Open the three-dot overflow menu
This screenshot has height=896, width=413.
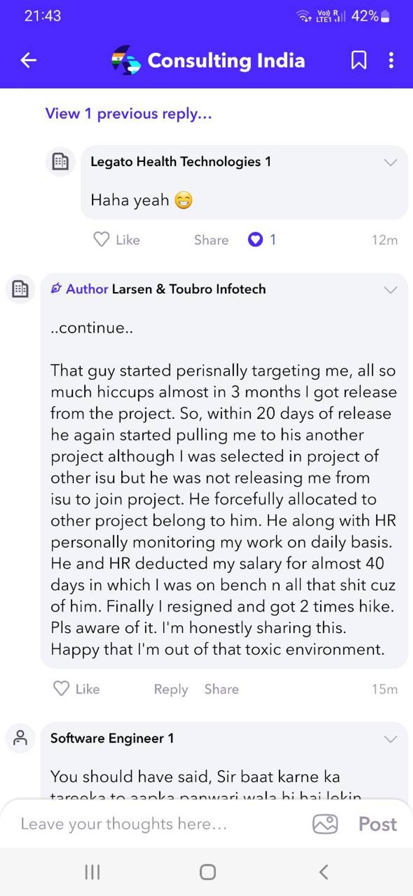(x=391, y=60)
